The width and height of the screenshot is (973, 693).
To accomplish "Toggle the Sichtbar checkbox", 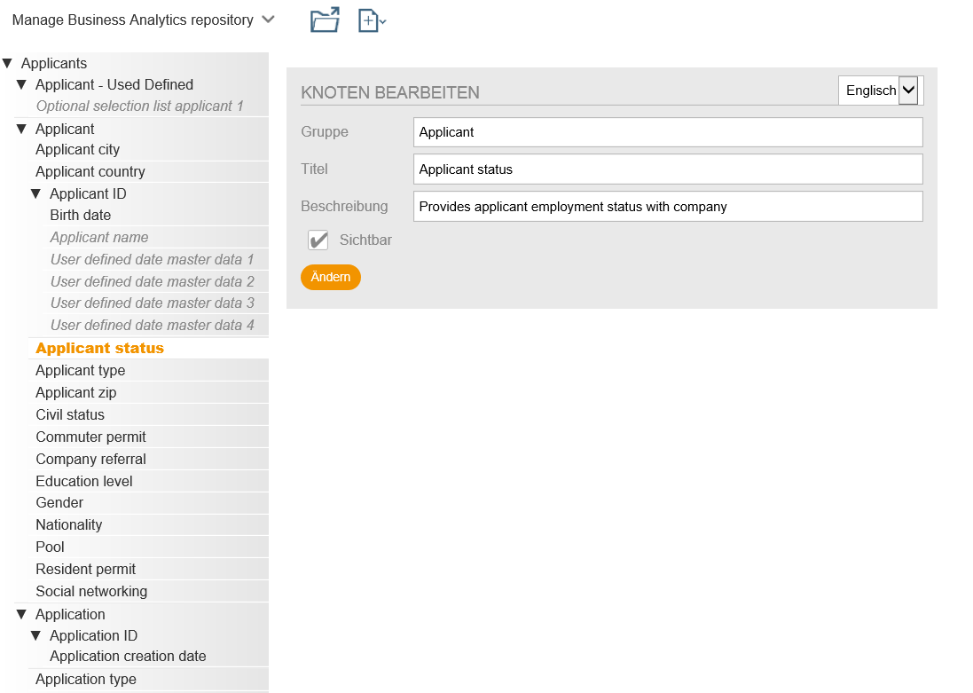I will pos(318,240).
